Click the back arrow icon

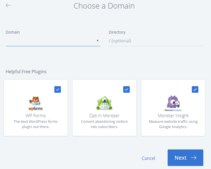point(9,6)
